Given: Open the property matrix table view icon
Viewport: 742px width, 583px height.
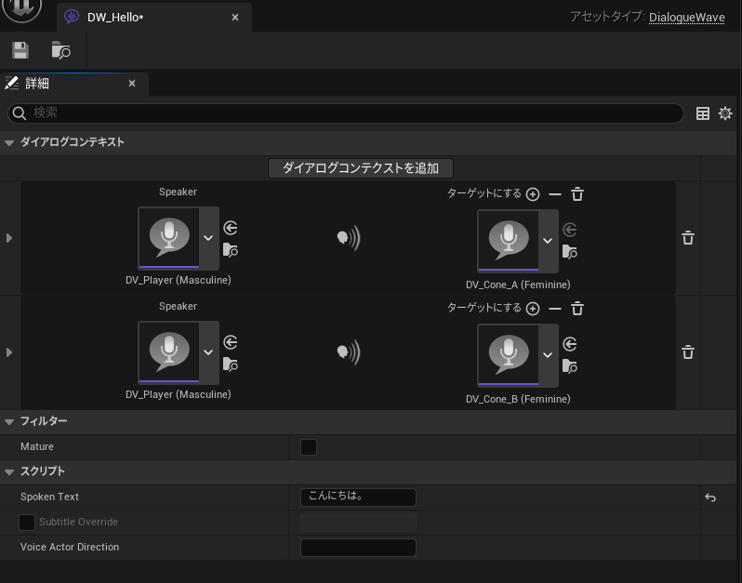Looking at the screenshot, I should click(703, 113).
